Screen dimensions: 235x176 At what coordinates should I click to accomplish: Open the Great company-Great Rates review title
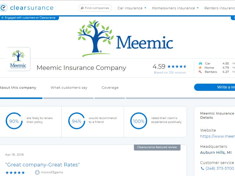pos(42,165)
